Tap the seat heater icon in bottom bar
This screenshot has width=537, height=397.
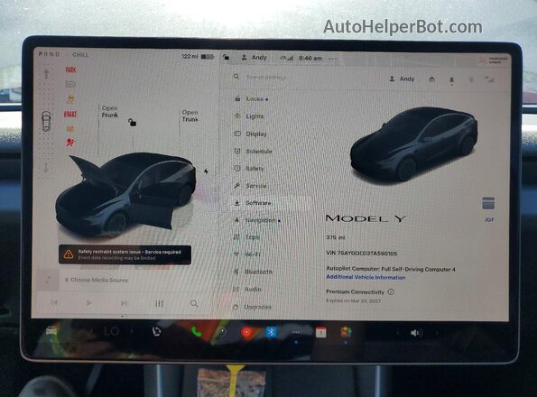point(156,331)
